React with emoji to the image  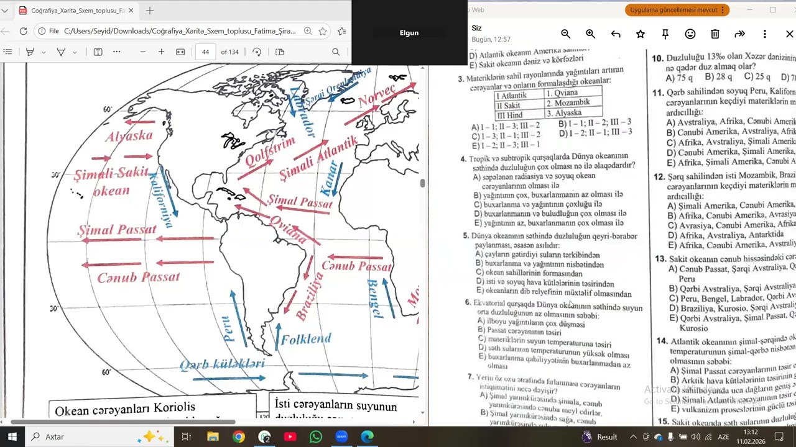[690, 34]
